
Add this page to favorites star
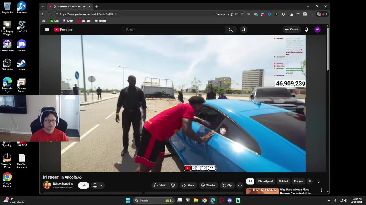[x=242, y=14]
